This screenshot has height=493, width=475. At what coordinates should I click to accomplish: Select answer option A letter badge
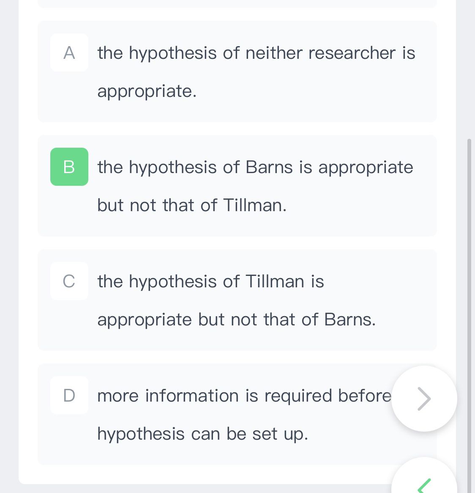[x=69, y=52]
